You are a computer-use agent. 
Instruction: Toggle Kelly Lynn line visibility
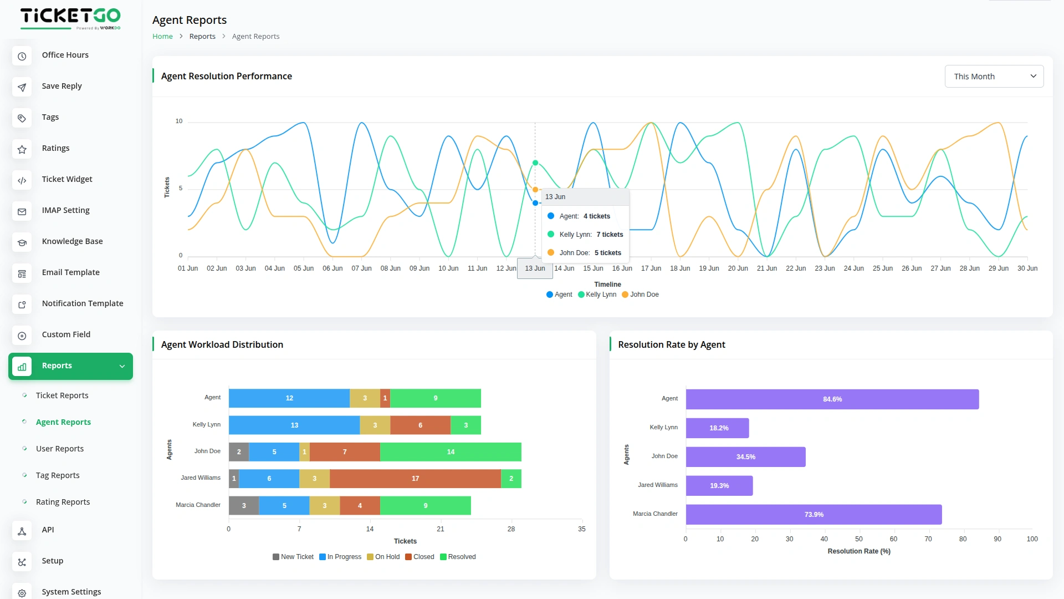pyautogui.click(x=597, y=295)
